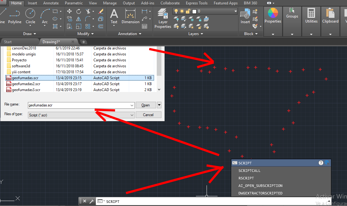Screen dimensions: 347x206
Task: Open the Express Tools ribbon tab
Action: pos(197,3)
